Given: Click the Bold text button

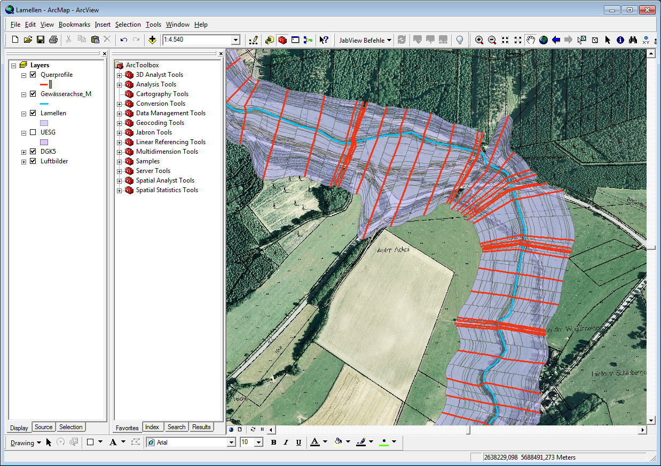Looking at the screenshot, I should click(x=274, y=443).
